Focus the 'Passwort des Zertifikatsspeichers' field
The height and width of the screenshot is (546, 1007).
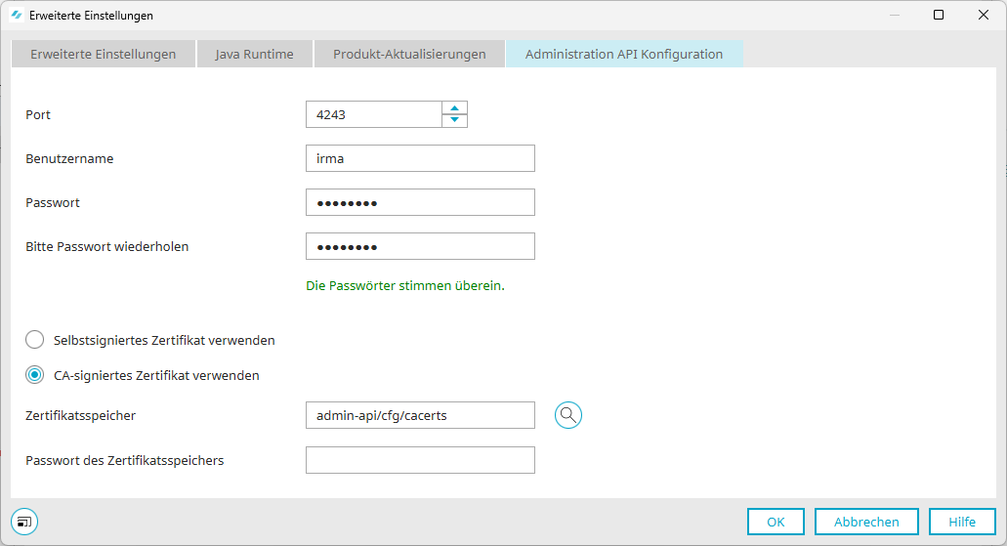(420, 460)
